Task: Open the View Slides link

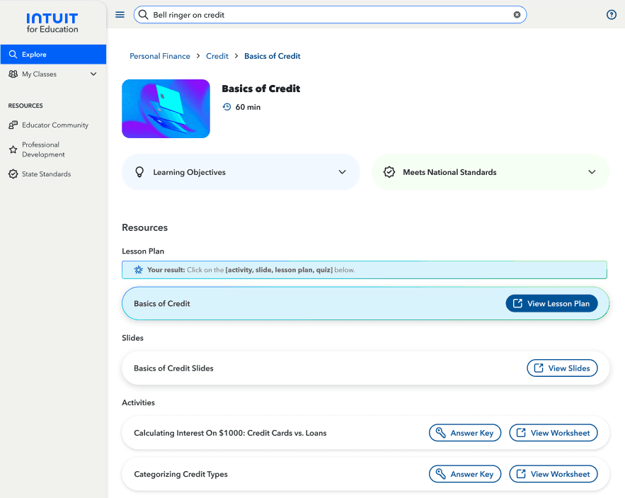Action: coord(562,368)
